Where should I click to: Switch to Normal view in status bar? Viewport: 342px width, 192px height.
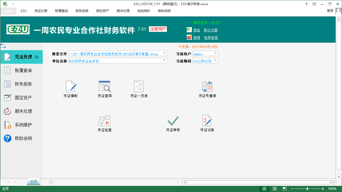coord(264,189)
